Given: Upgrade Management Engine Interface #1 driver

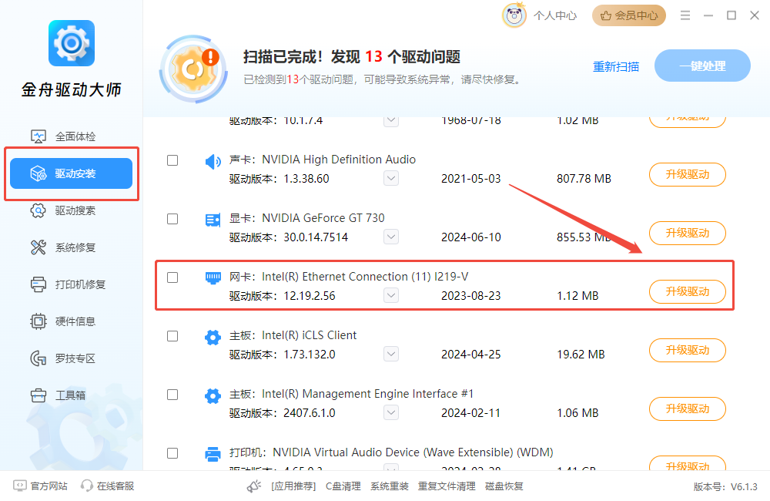Looking at the screenshot, I should (x=688, y=409).
